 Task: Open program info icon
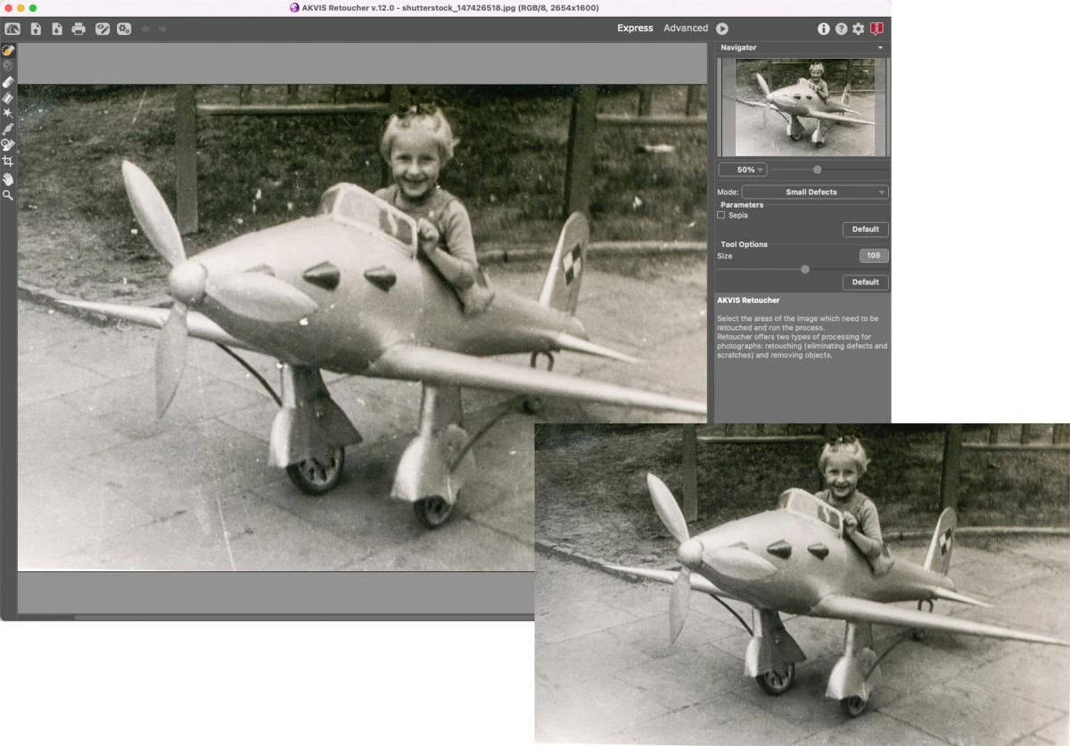823,29
